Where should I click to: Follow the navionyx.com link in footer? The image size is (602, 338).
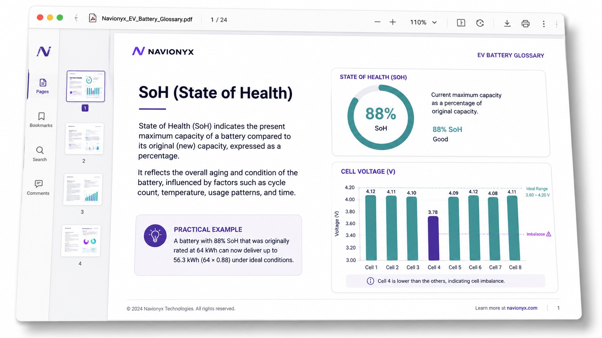point(522,308)
